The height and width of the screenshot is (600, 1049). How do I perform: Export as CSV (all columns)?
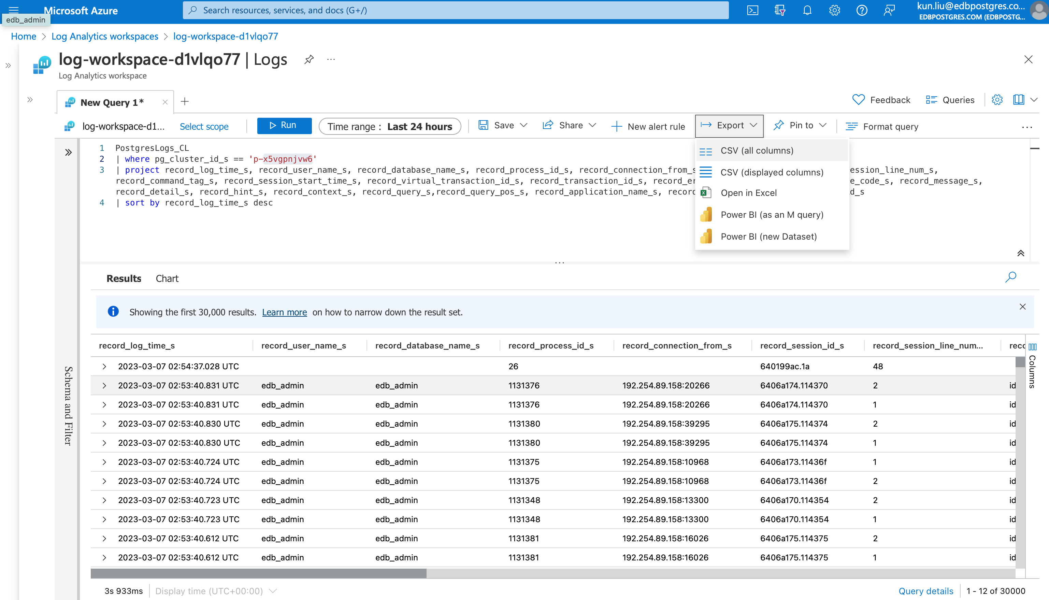point(772,151)
